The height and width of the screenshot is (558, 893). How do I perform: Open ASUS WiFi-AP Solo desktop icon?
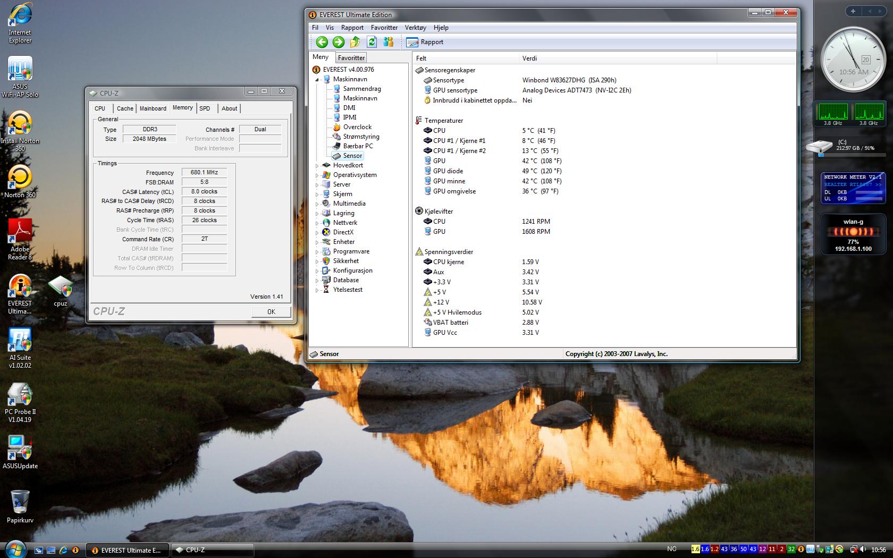(20, 77)
